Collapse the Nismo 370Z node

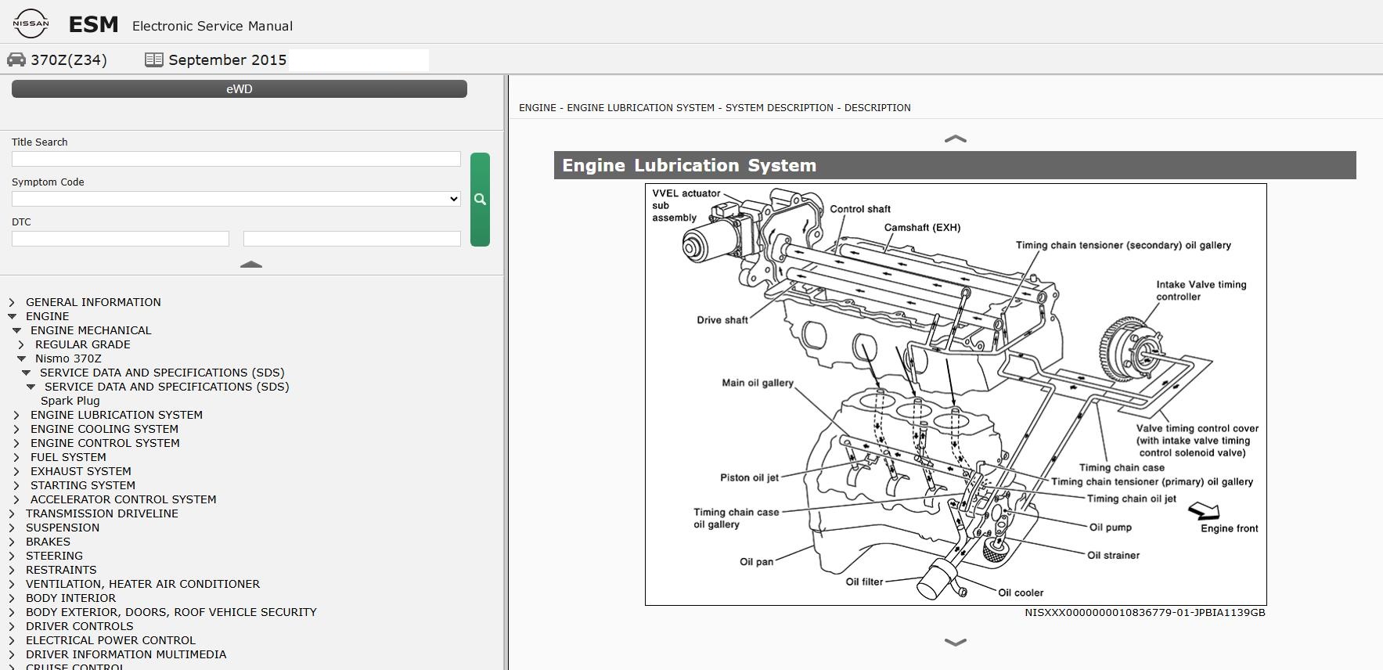coord(21,358)
